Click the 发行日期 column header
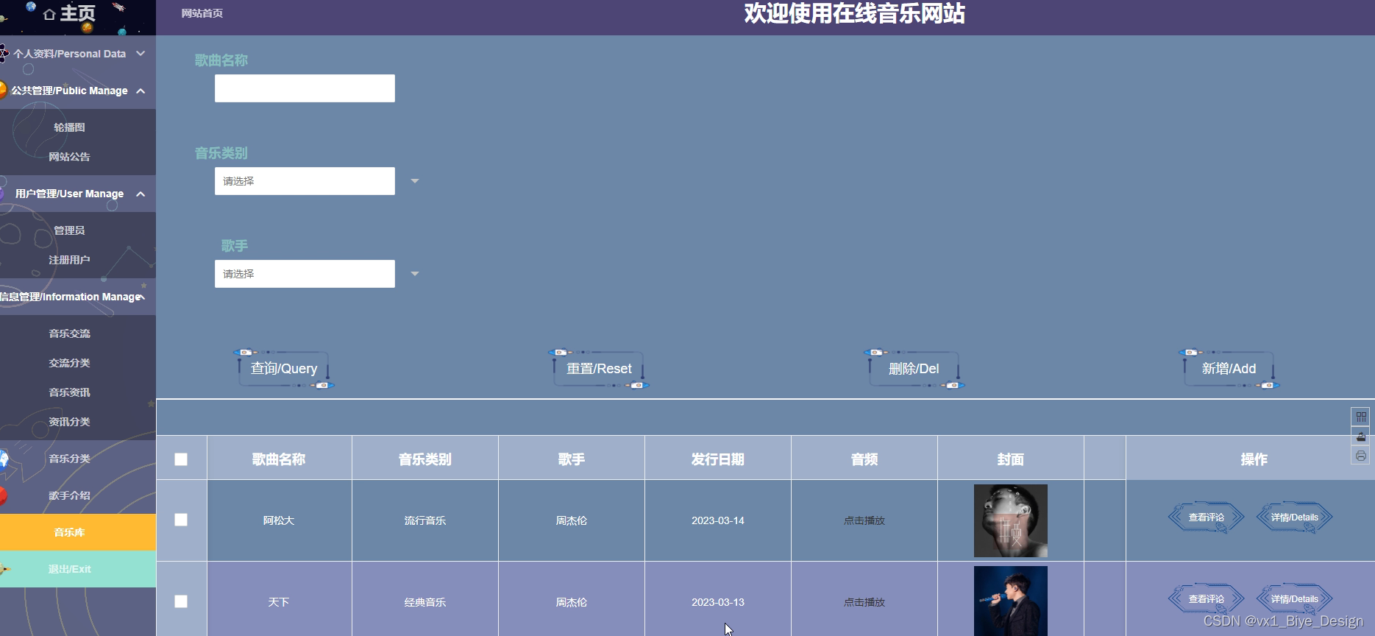Viewport: 1375px width, 636px height. click(718, 459)
